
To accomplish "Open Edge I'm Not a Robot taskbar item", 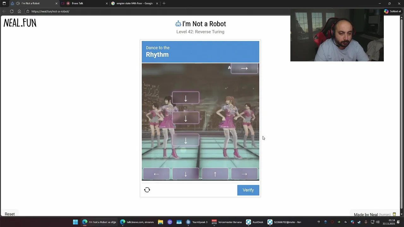I will point(99,222).
